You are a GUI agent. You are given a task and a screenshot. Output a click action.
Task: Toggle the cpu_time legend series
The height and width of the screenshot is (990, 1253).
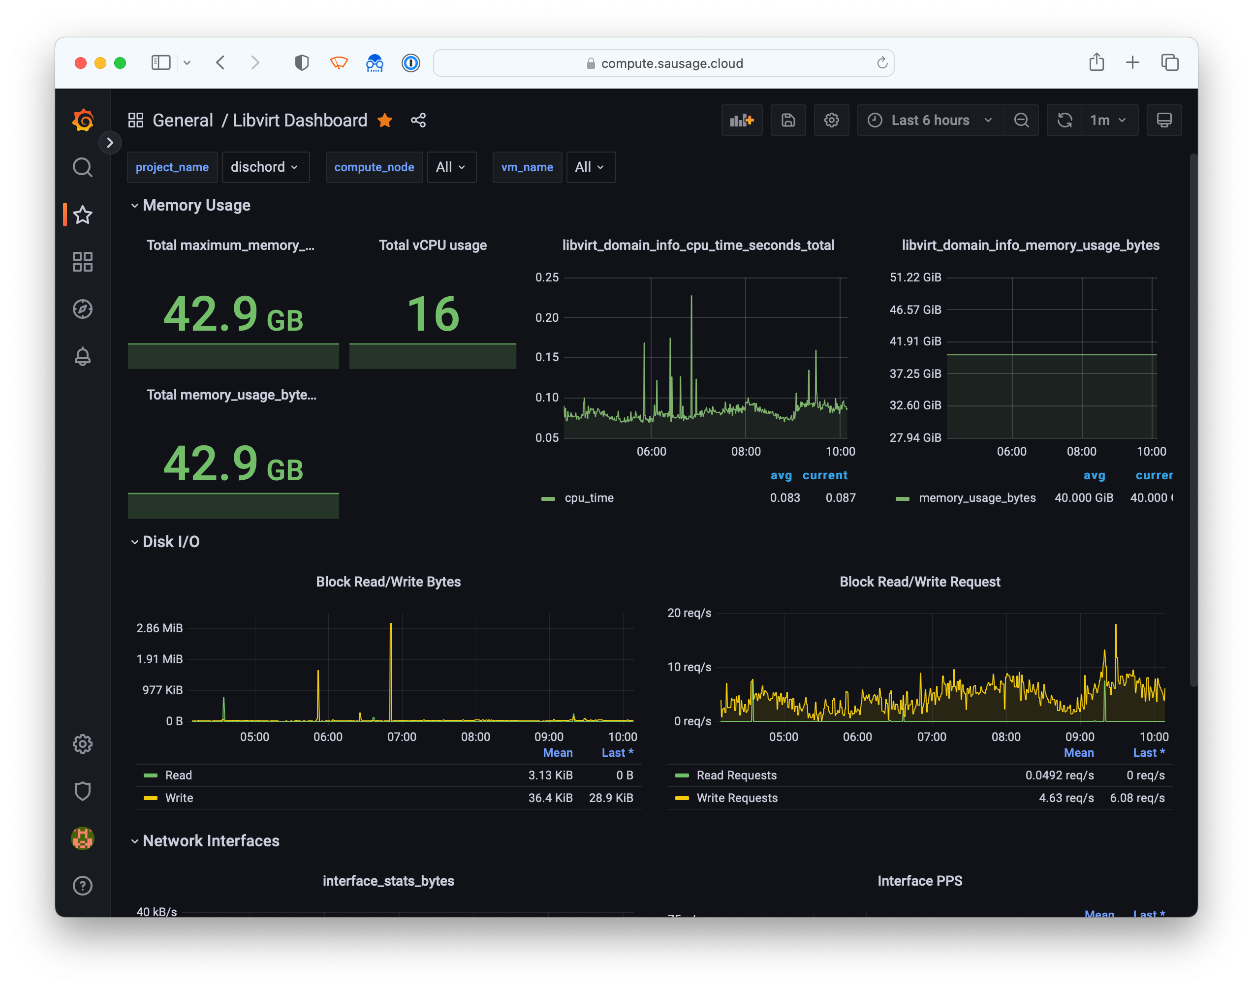click(589, 498)
